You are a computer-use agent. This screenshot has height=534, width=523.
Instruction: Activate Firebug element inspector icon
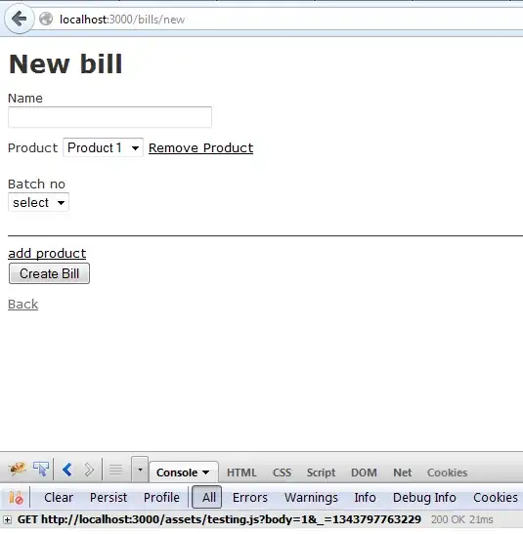click(41, 469)
